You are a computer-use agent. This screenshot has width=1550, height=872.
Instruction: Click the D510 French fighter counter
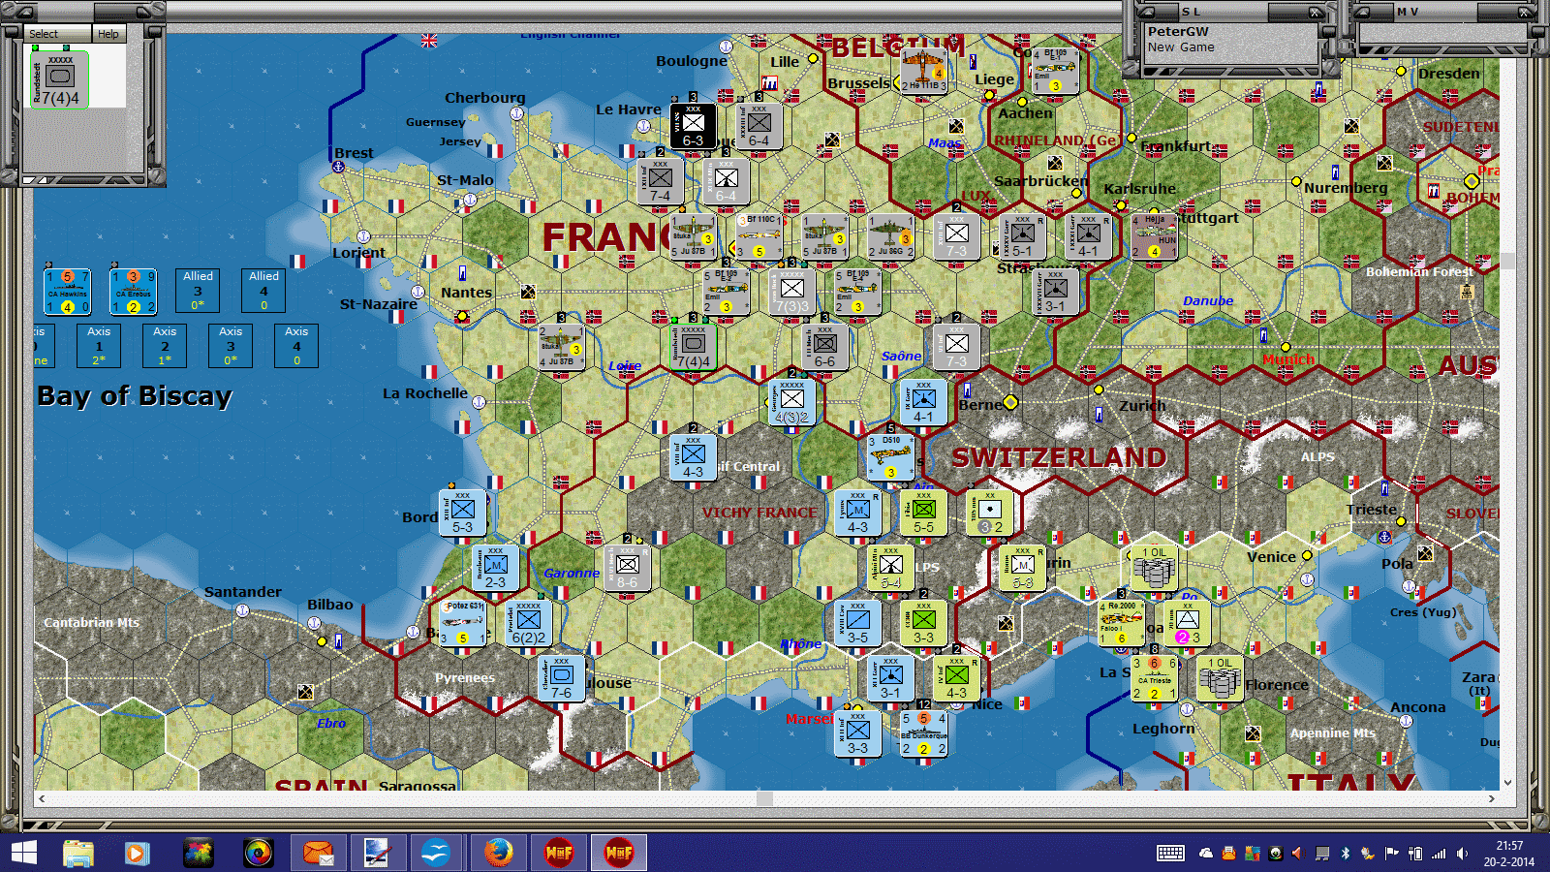coord(891,457)
